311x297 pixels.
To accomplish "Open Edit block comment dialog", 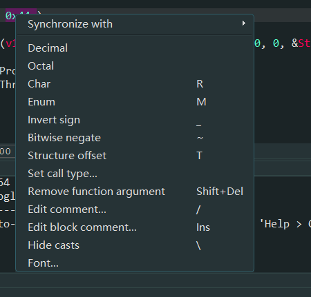I will (135, 227).
